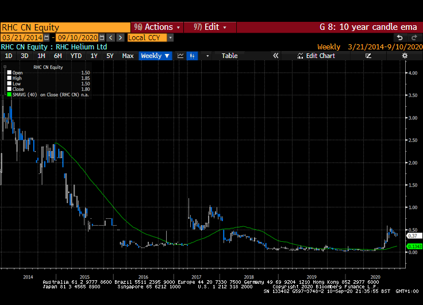This screenshot has height=305, width=423.
Task: Click the Local CCY currency field
Action: [x=147, y=38]
